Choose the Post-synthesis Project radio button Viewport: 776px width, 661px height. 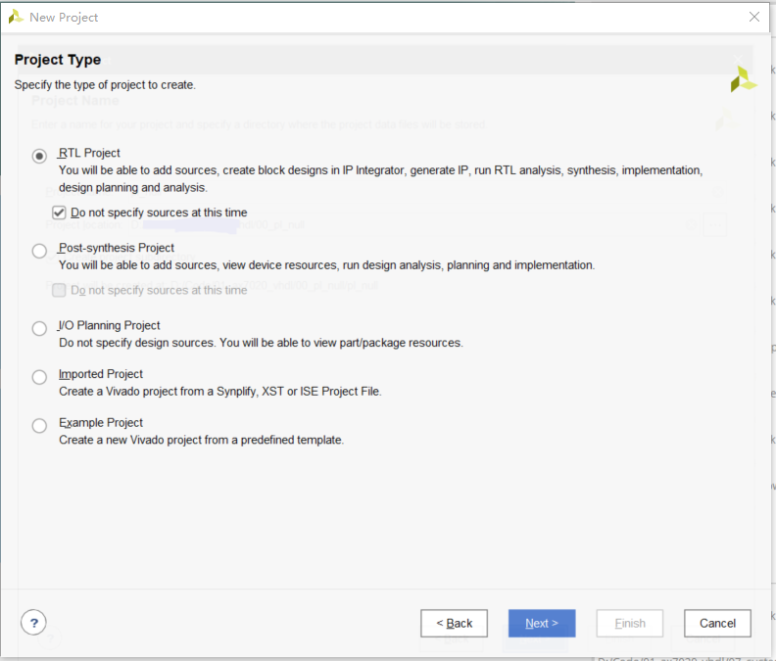pyautogui.click(x=39, y=251)
